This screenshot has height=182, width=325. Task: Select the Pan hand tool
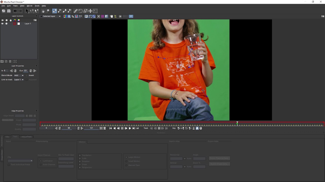coord(43,11)
